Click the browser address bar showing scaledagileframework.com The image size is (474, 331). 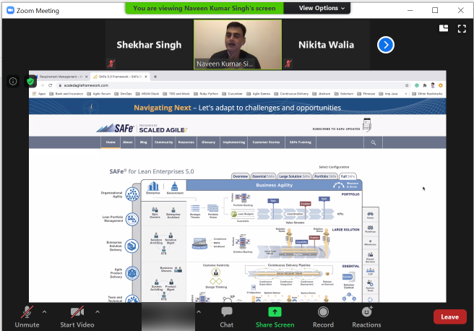click(x=230, y=85)
